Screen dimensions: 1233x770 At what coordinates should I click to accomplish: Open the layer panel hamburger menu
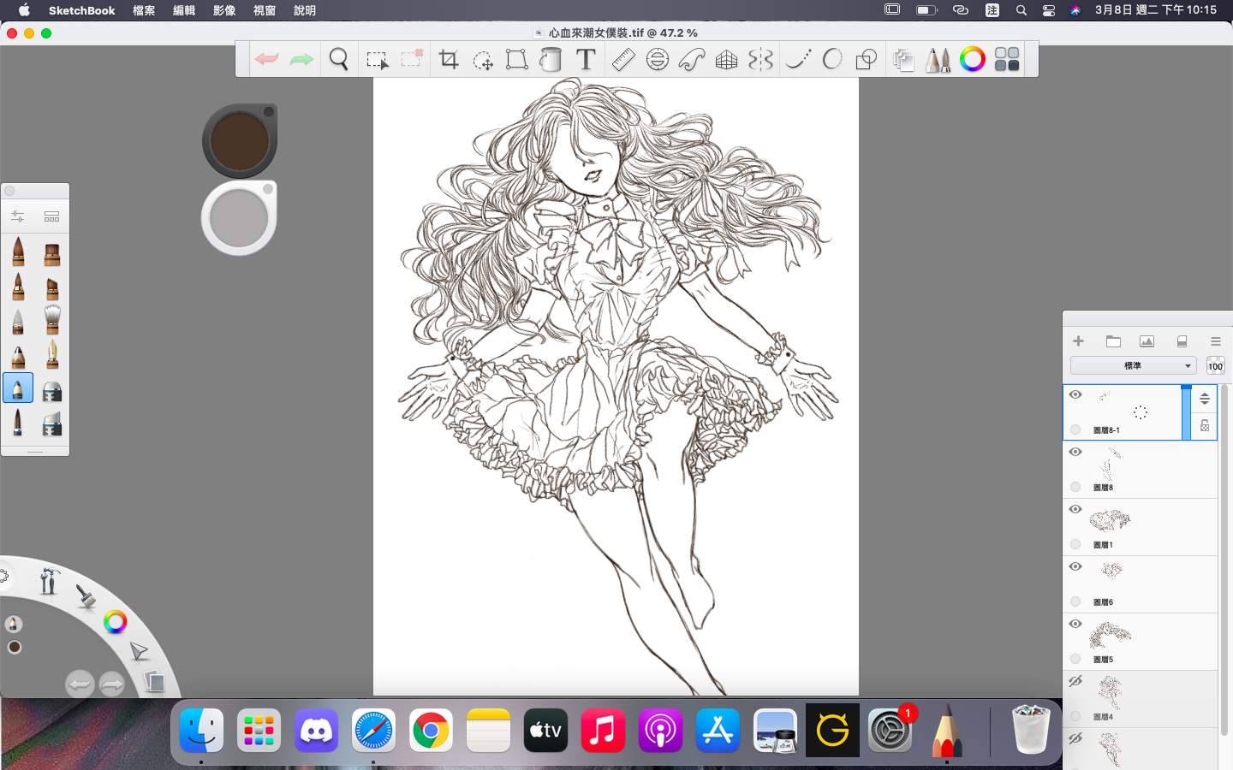tap(1215, 341)
